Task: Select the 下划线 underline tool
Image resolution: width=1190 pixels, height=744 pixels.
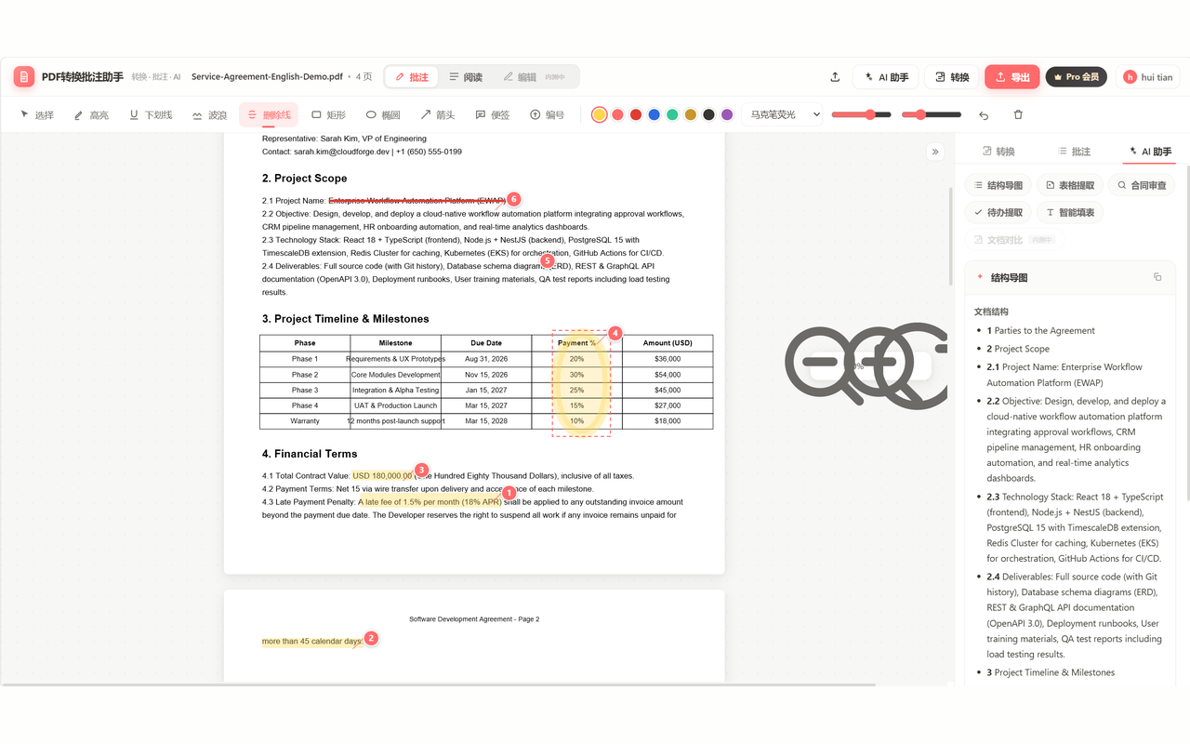Action: pos(151,114)
